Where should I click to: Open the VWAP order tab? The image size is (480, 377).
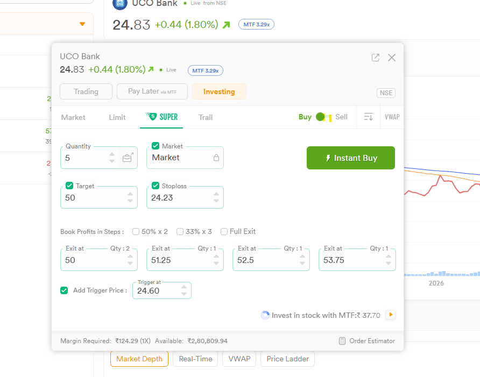392,117
